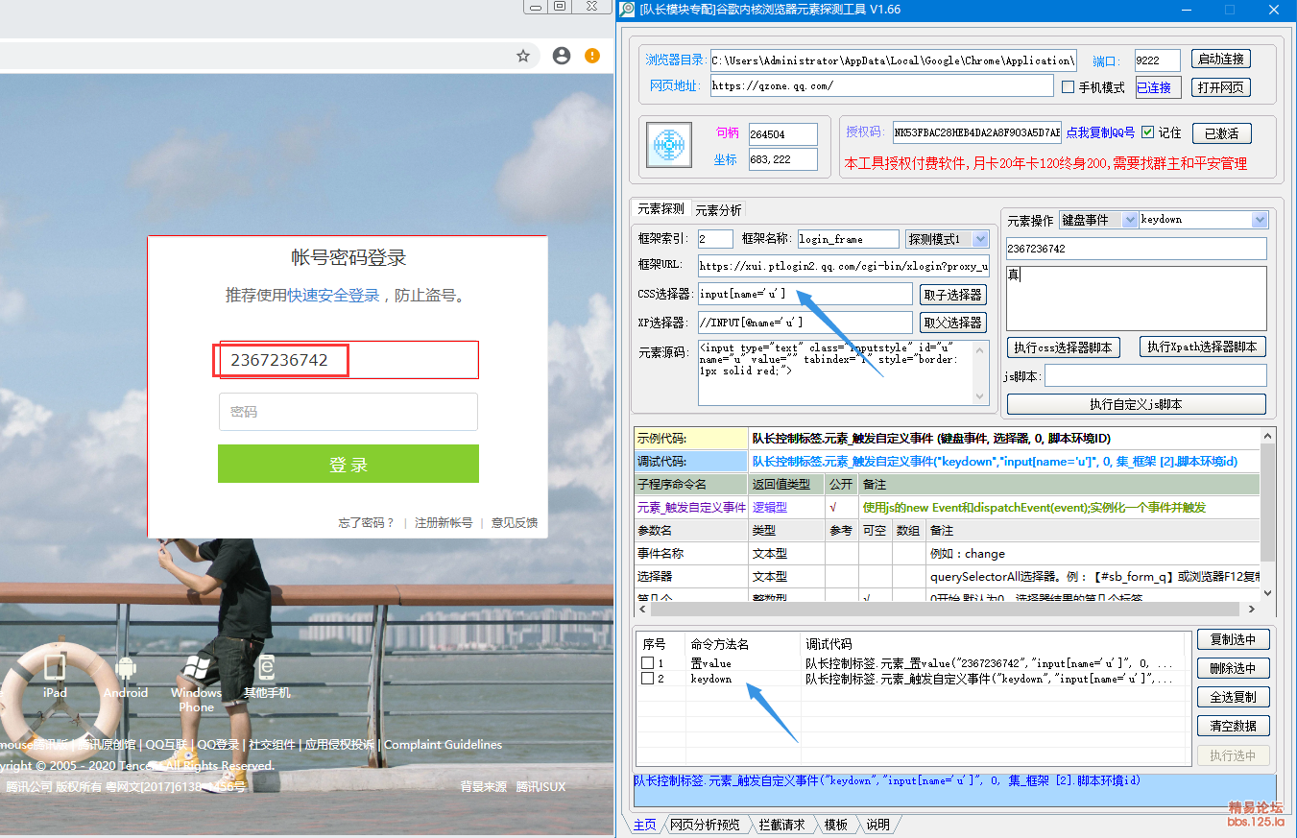Click the Chrome bookmark star icon

click(523, 56)
